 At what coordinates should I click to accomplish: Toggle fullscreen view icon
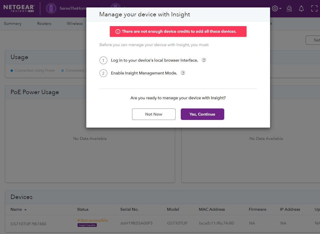314,8
